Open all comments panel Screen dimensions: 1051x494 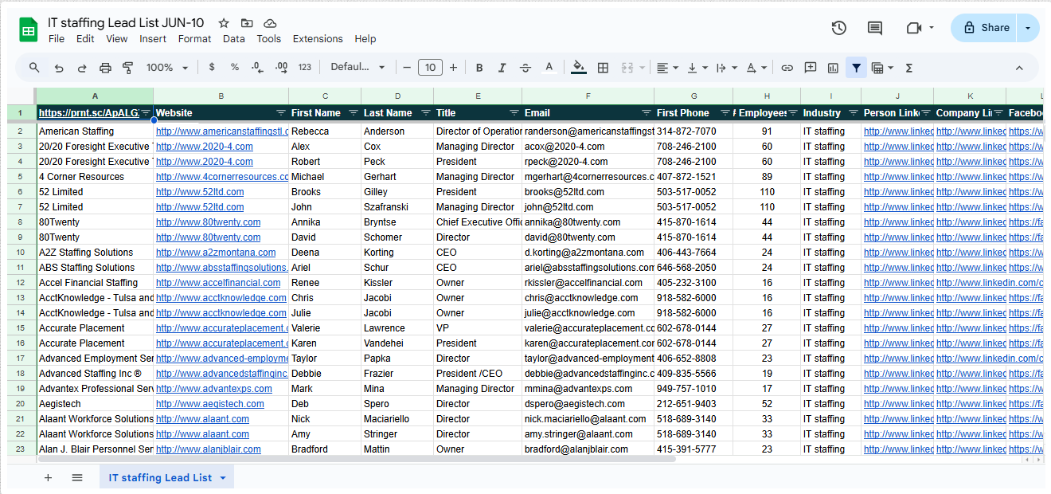pyautogui.click(x=875, y=28)
